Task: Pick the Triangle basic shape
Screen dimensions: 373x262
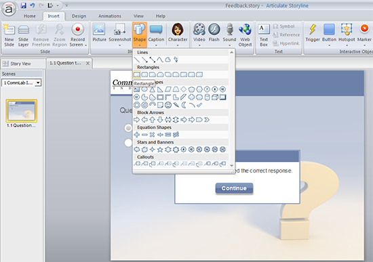Action: (x=153, y=89)
